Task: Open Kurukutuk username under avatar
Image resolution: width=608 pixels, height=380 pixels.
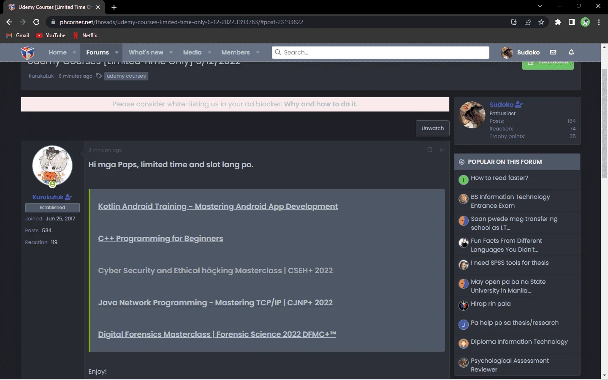Action: coord(48,197)
